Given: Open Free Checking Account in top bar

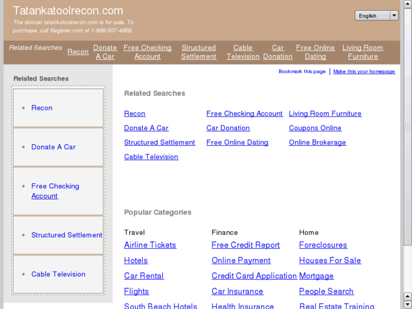Looking at the screenshot, I should [x=147, y=52].
